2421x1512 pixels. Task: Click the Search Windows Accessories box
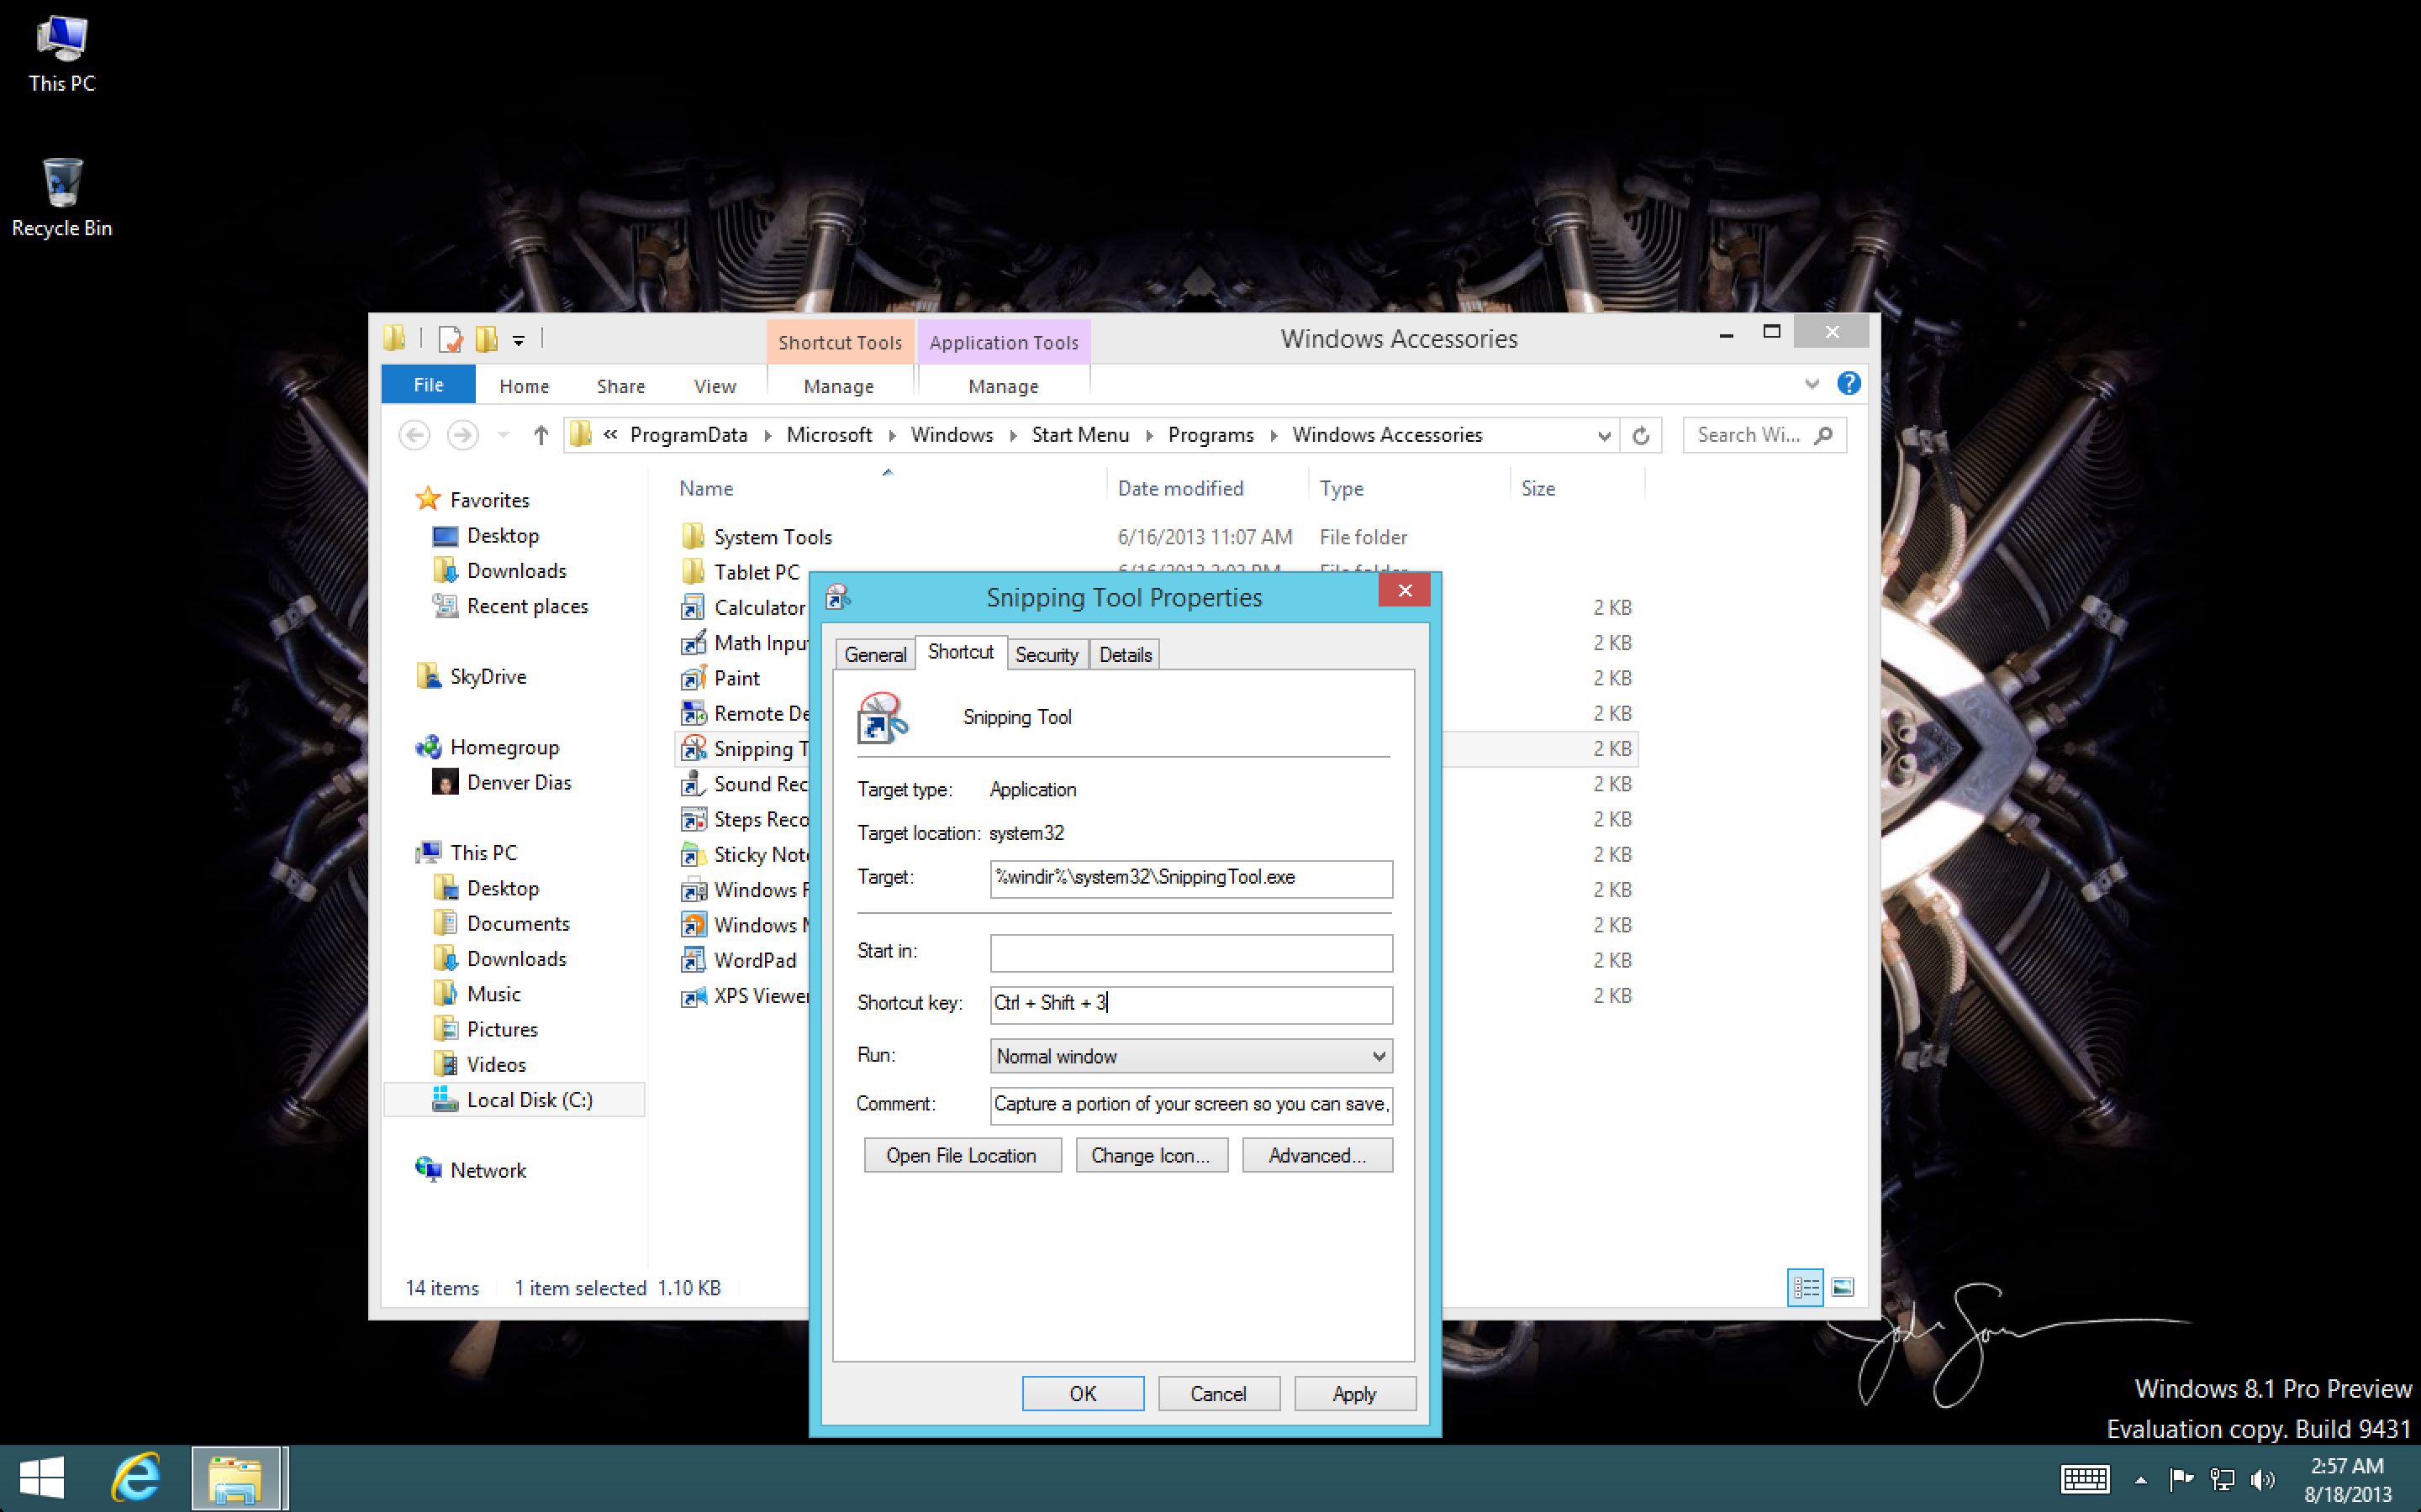(x=1764, y=435)
